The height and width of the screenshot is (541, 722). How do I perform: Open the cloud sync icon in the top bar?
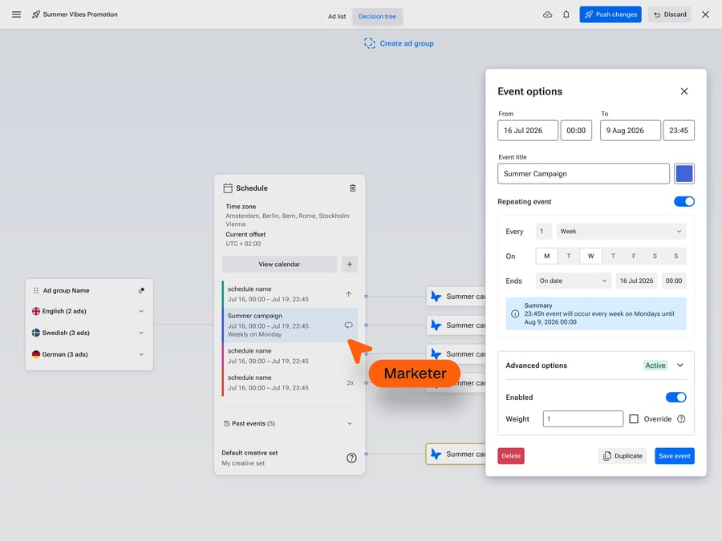[x=548, y=14]
